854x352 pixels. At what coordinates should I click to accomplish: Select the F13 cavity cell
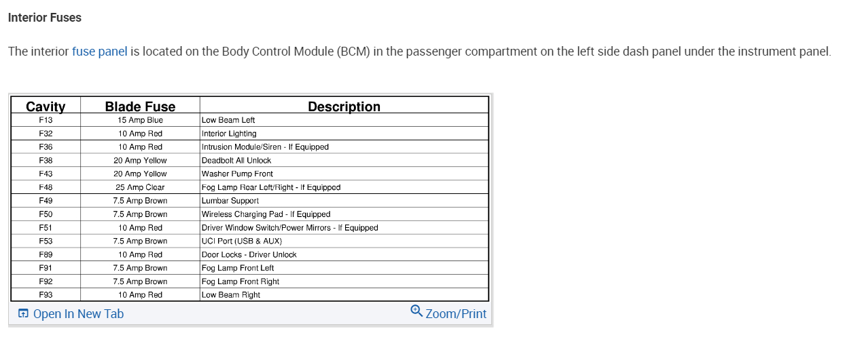[46, 120]
